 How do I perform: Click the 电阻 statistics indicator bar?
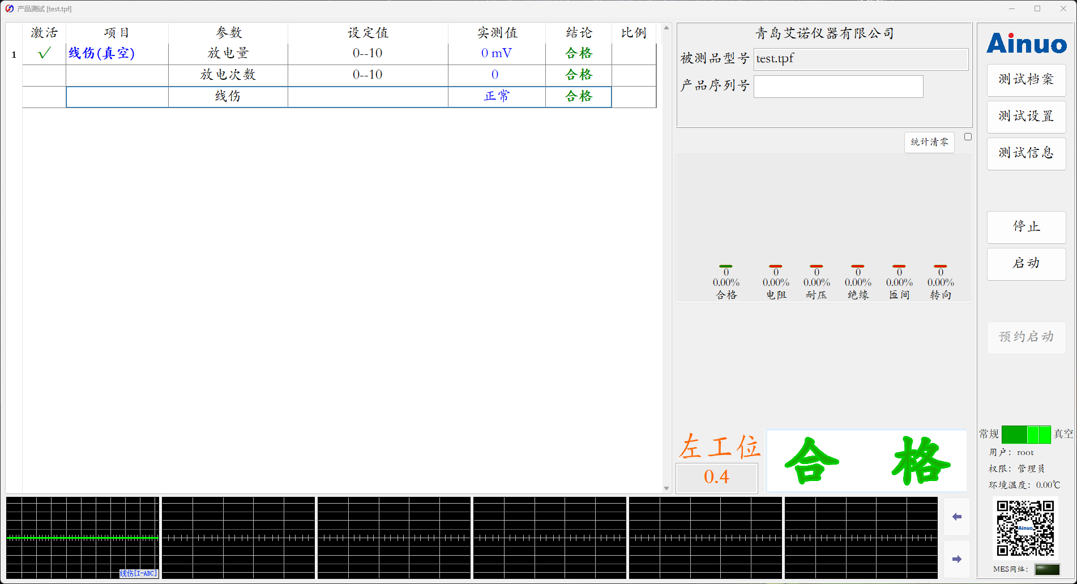tap(775, 267)
